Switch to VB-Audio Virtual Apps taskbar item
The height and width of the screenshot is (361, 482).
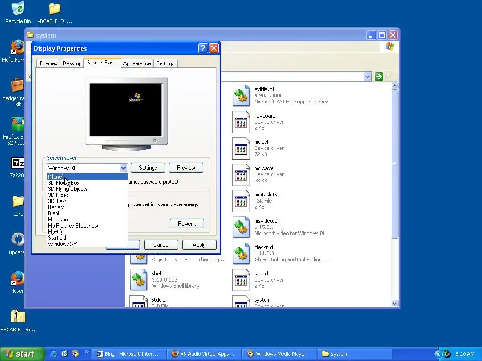click(204, 354)
